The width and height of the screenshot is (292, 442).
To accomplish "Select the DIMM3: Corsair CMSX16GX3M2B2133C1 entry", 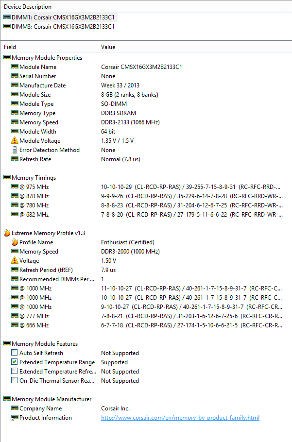I will pyautogui.click(x=63, y=27).
